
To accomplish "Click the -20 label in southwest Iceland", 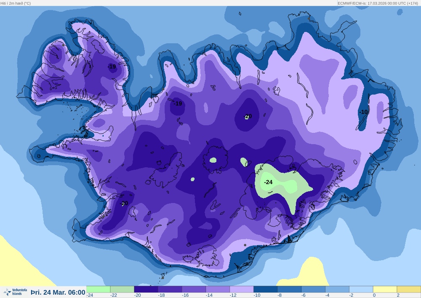I will tap(124, 203).
